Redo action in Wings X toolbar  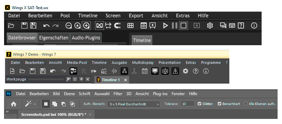(x=55, y=26)
